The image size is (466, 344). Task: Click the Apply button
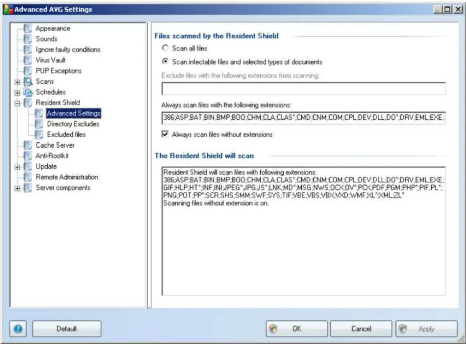426,329
